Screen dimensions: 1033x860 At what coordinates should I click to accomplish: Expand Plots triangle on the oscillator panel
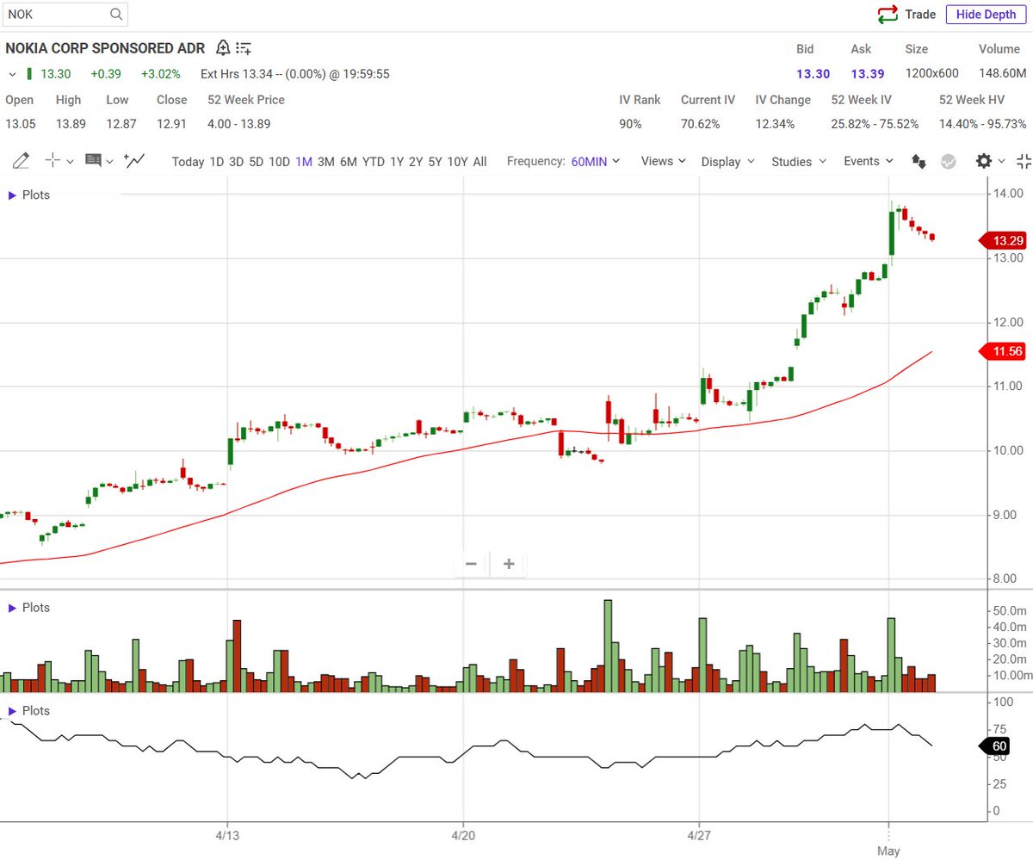tap(12, 711)
